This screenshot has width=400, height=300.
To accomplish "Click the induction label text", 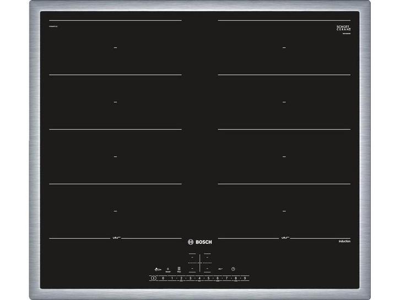I will click(x=344, y=241).
